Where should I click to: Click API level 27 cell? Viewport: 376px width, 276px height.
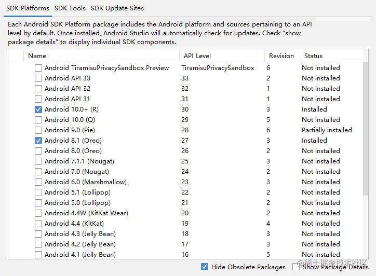[x=185, y=141]
